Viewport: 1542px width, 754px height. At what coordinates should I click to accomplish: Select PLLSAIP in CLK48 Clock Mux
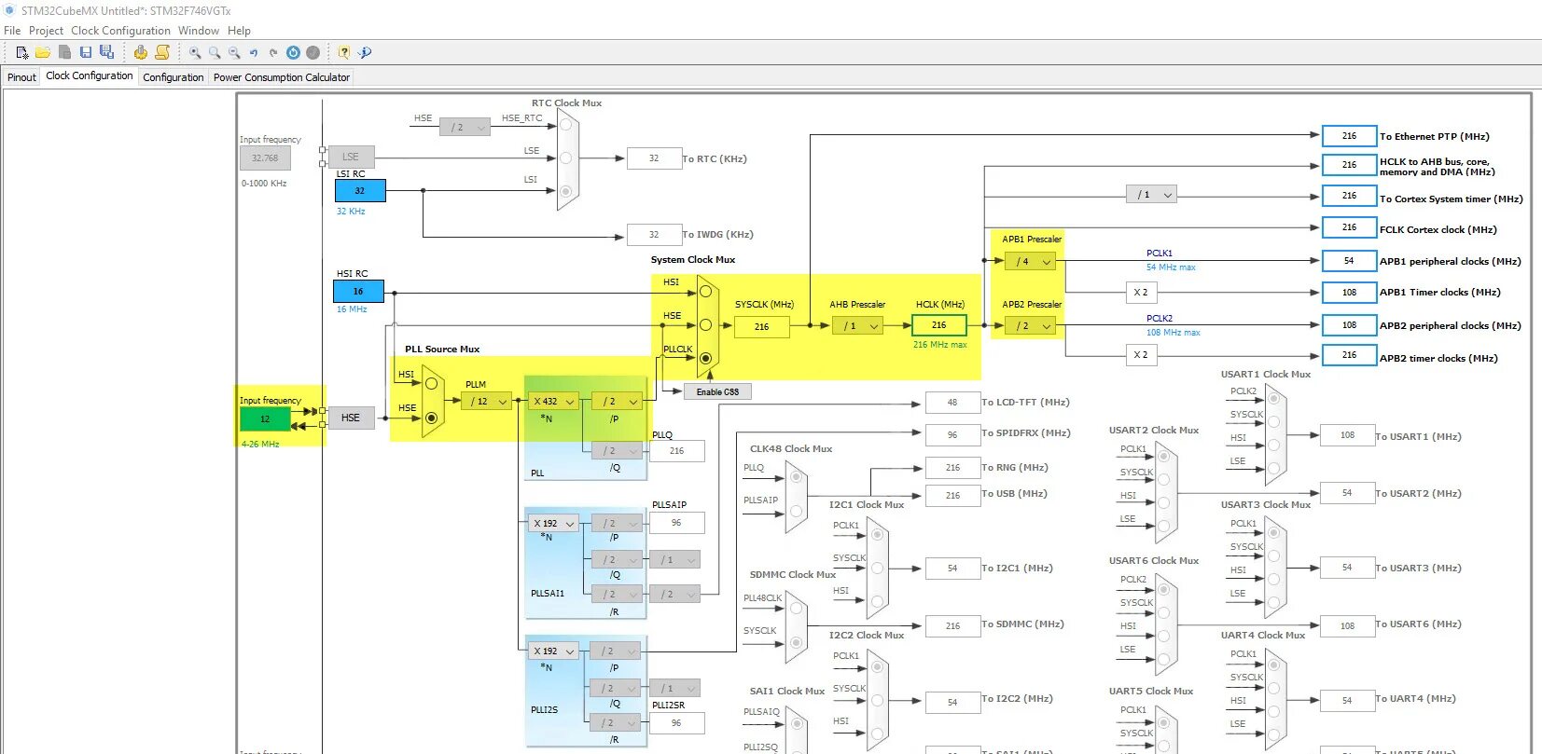tap(796, 511)
